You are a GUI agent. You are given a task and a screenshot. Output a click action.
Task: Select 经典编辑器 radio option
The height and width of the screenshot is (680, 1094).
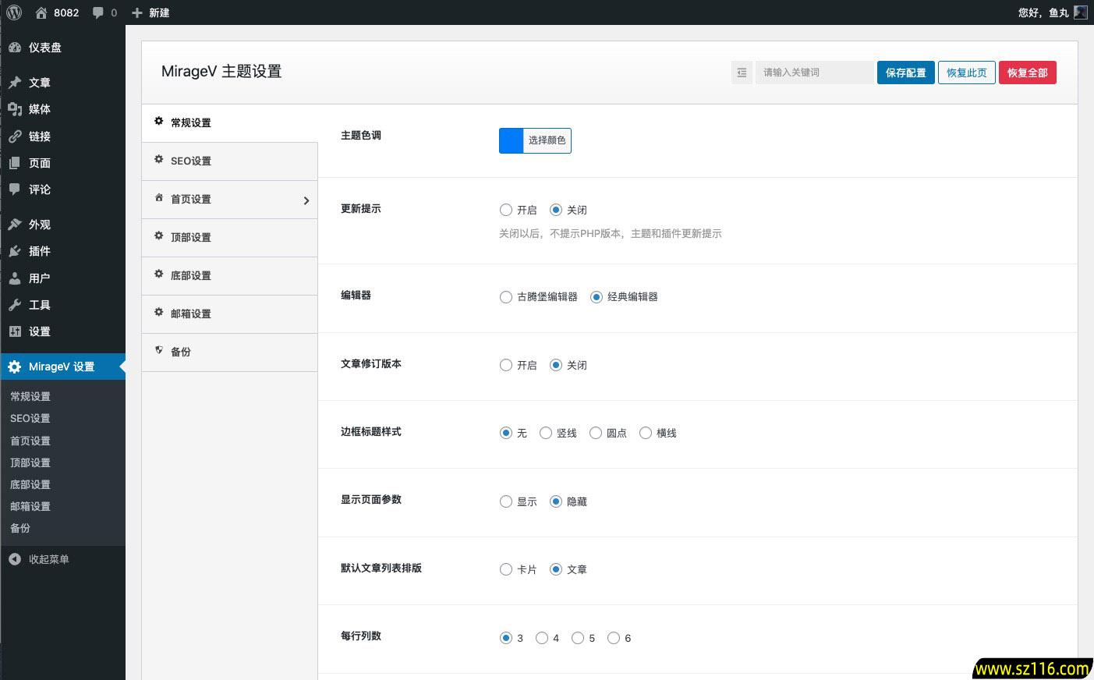click(x=597, y=297)
